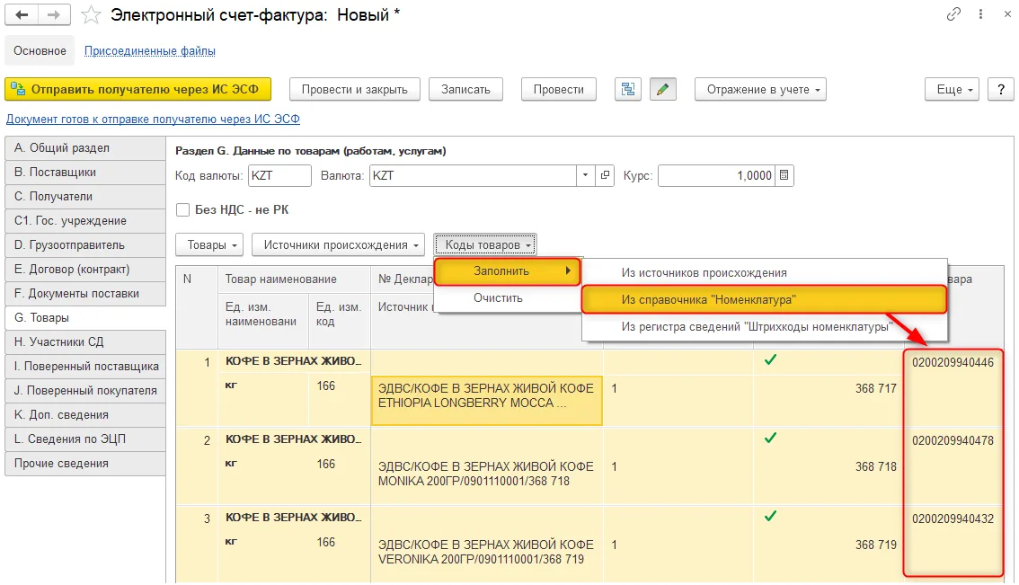The image size is (1019, 585).
Task: Expand the Валюта dropdown arrow
Action: coord(586,175)
